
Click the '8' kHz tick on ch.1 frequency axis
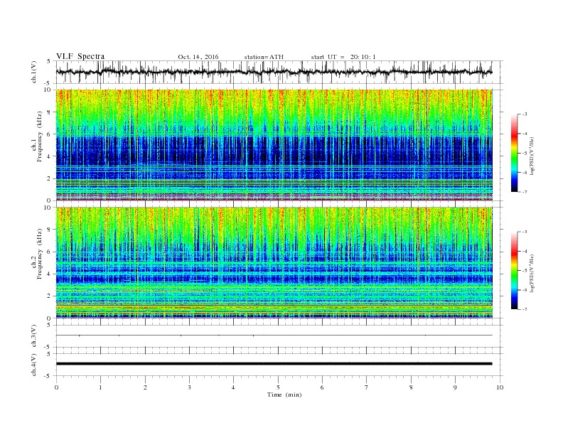pos(49,112)
